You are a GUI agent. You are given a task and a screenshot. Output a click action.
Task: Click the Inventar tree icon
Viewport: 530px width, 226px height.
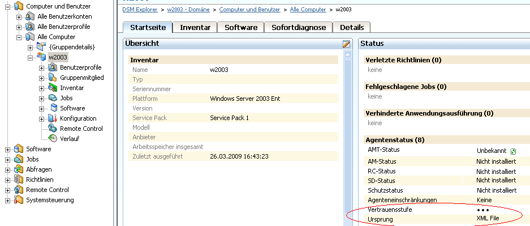tap(53, 88)
